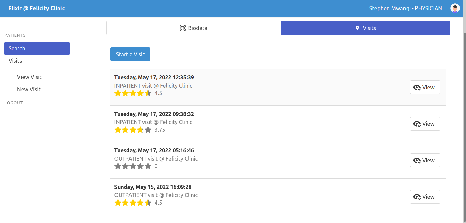This screenshot has height=223, width=466.
Task: Click the half fifth star of May 15 visit
Action: coord(148,203)
